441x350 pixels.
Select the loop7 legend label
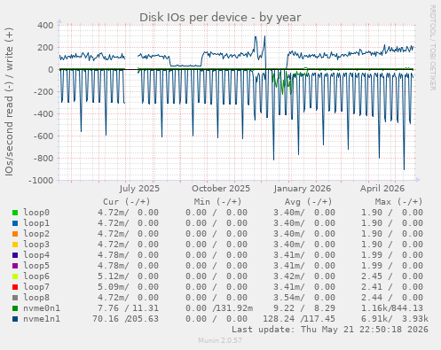pyautogui.click(x=36, y=287)
